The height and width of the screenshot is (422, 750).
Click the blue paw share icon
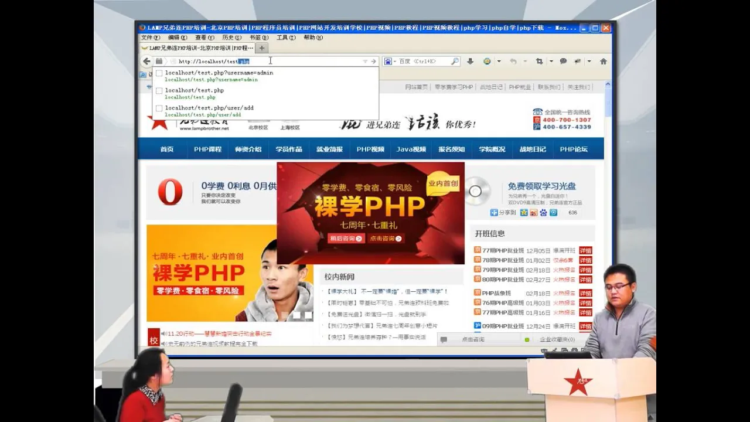(x=544, y=213)
